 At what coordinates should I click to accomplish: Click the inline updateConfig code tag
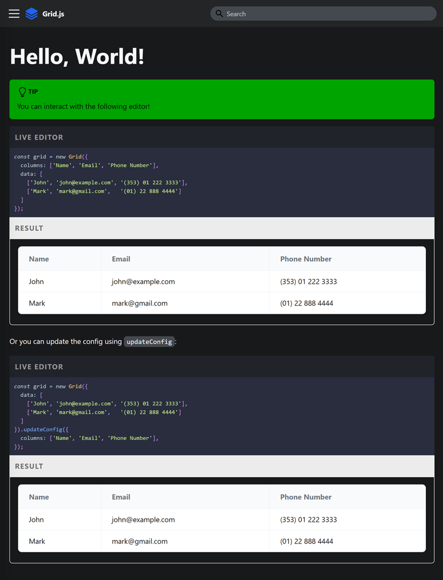(x=149, y=342)
